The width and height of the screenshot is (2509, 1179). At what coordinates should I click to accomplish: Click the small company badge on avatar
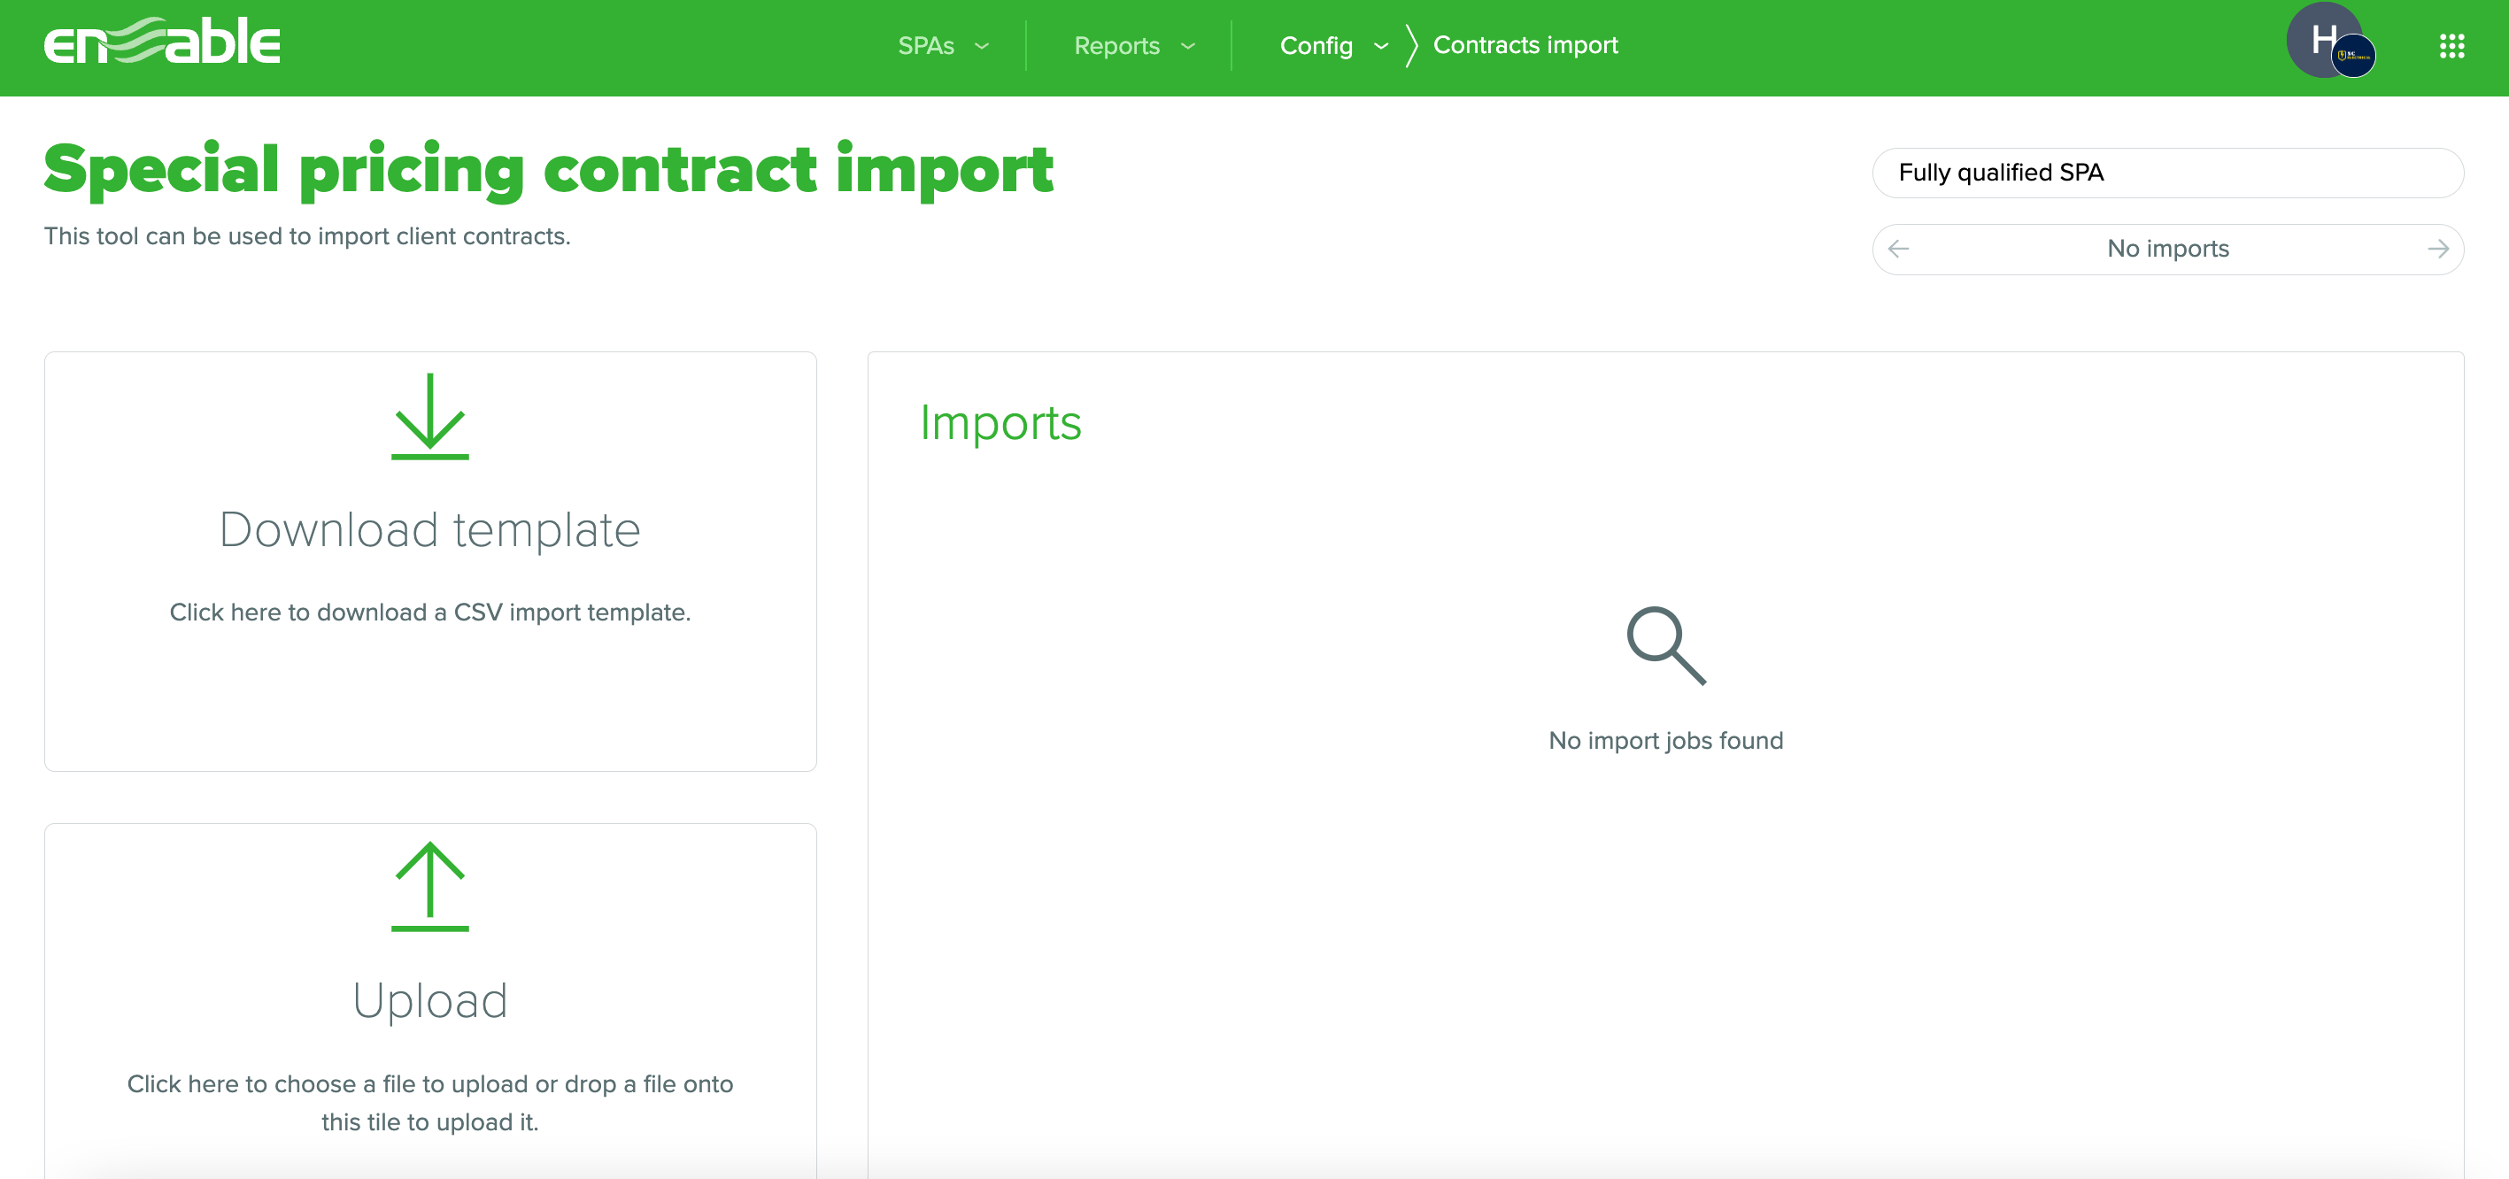2352,57
